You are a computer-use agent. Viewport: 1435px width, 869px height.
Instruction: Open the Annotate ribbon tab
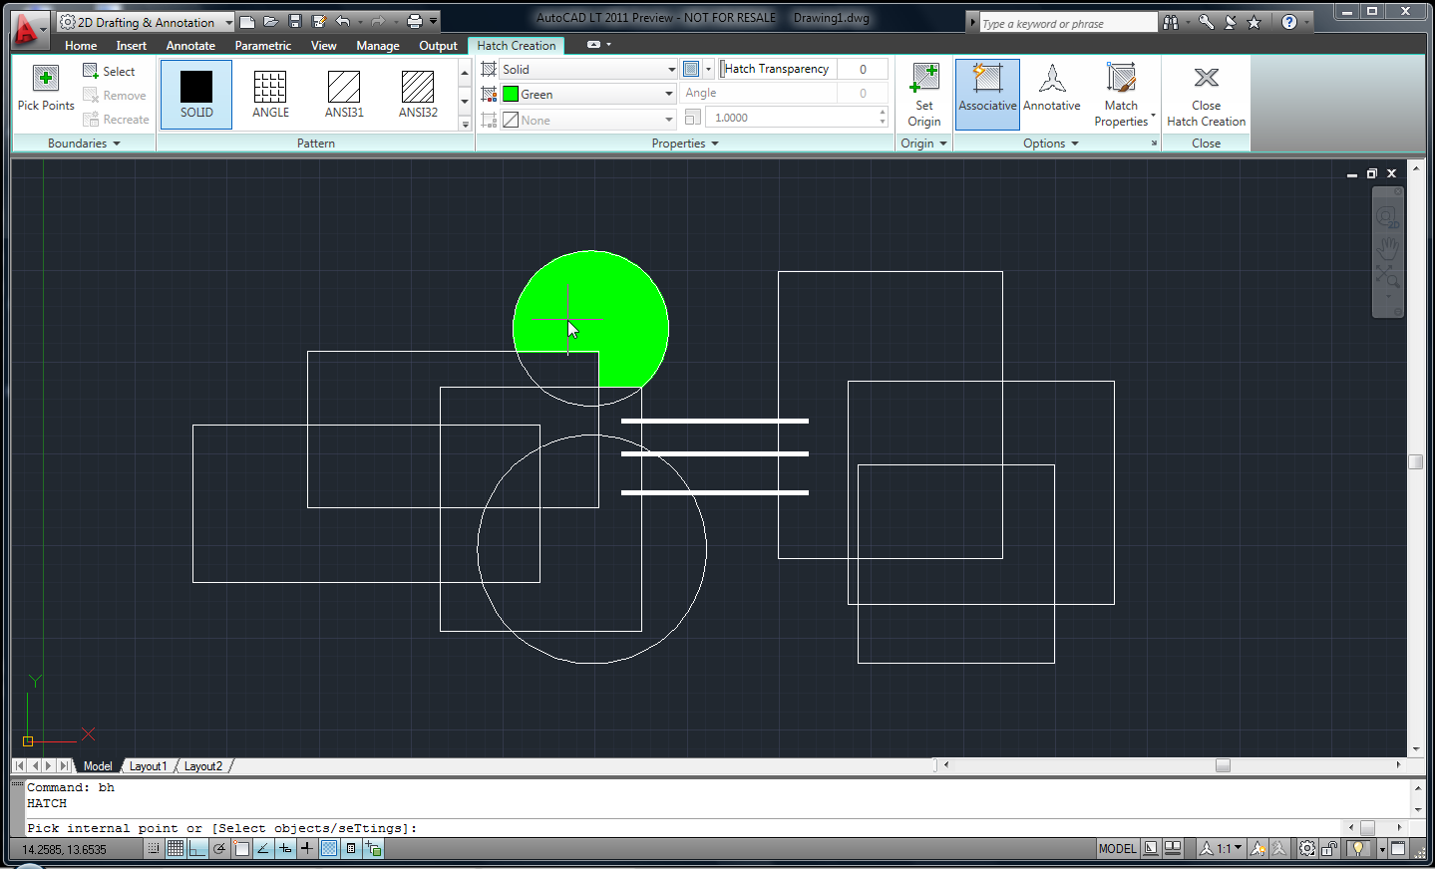click(x=190, y=46)
